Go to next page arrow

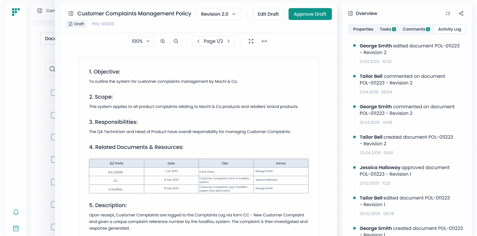coord(228,41)
